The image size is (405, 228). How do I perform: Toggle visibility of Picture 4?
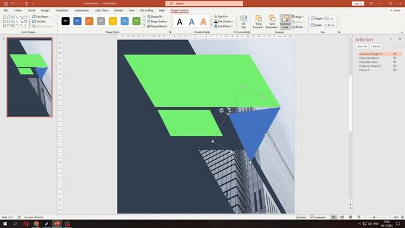coord(394,70)
